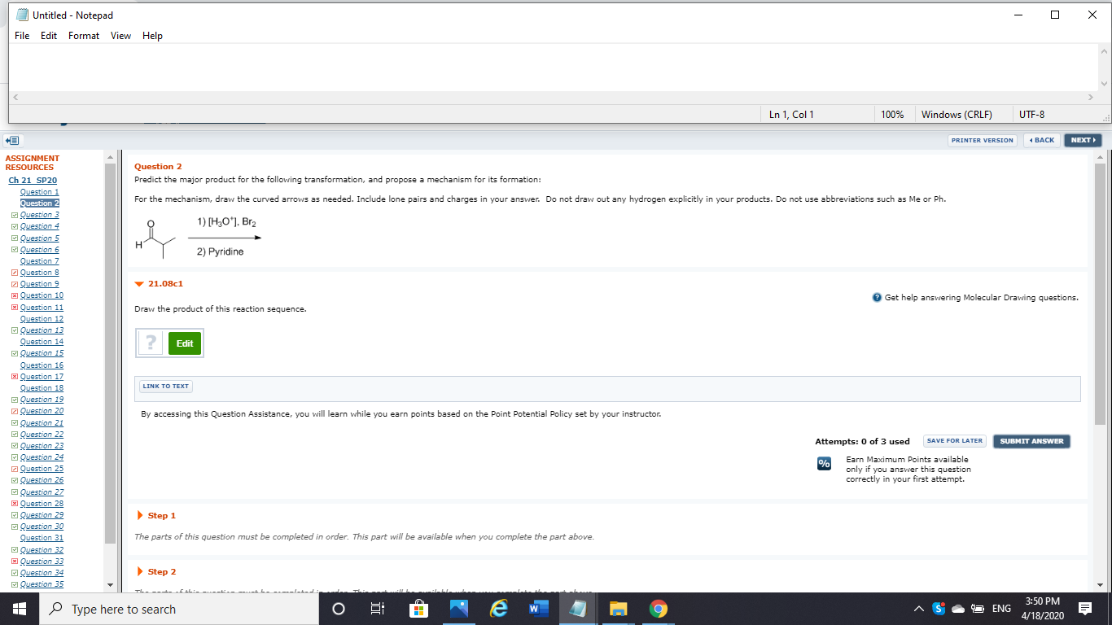Open Chrome from the taskbar

point(658,608)
